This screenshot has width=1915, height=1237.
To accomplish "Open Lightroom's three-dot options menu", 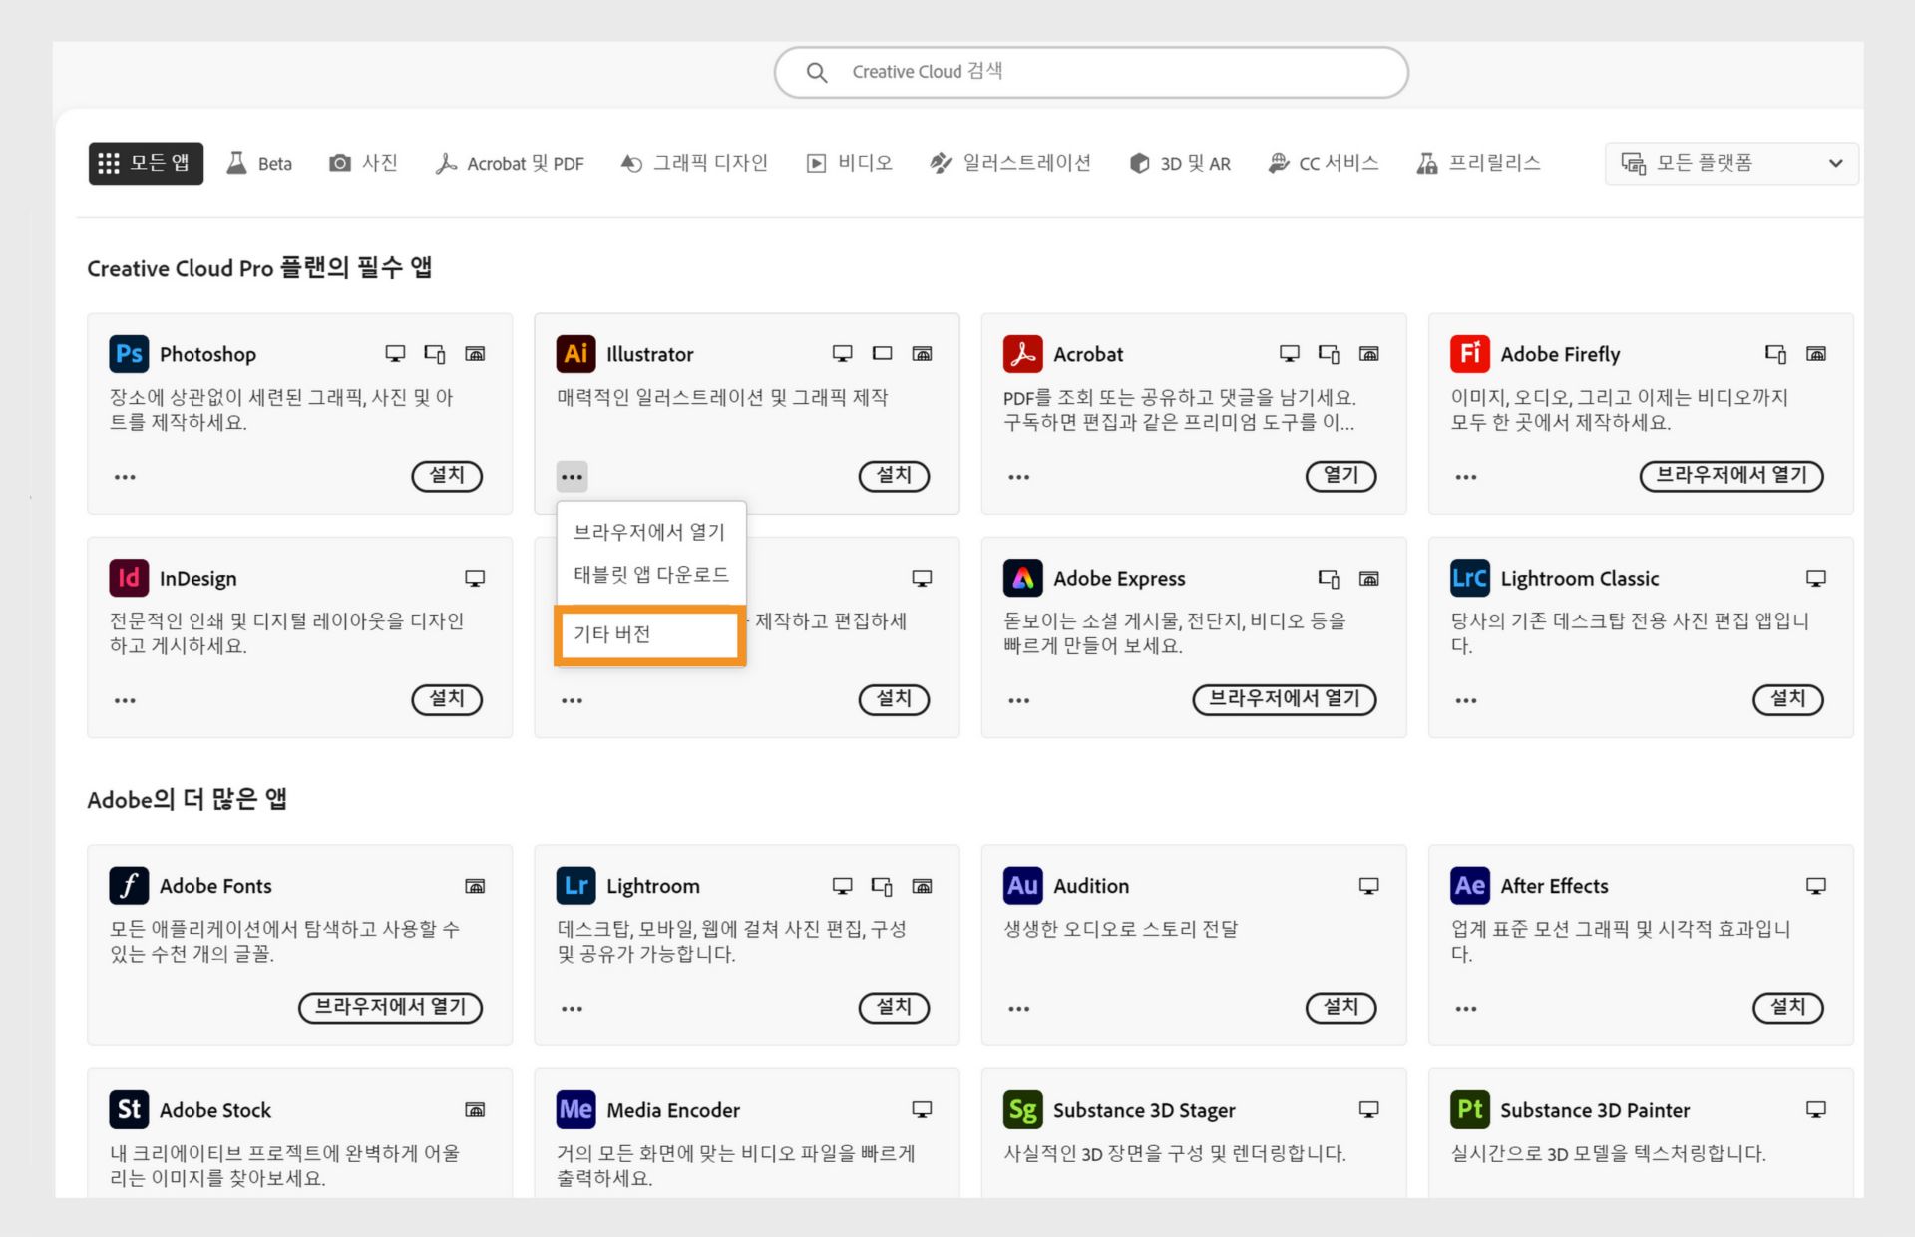I will (572, 1008).
